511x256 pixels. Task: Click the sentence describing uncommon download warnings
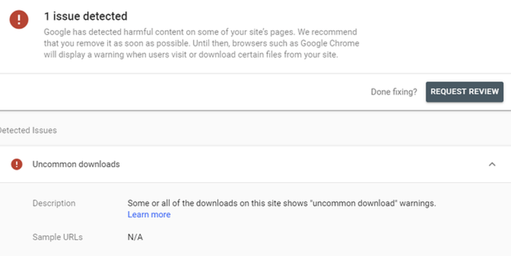click(x=282, y=203)
